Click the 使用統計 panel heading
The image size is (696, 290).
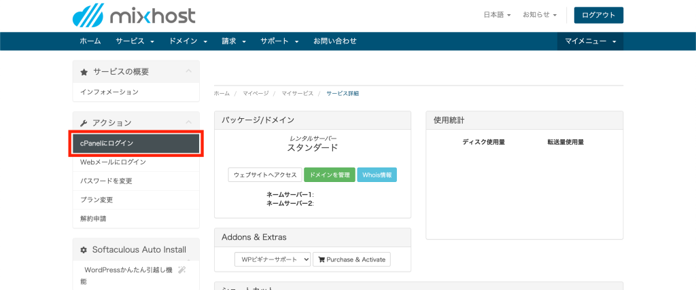tap(449, 120)
